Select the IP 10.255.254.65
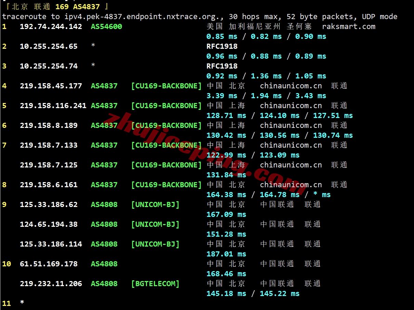Screen dimensions: 414x310 pyautogui.click(x=49, y=46)
